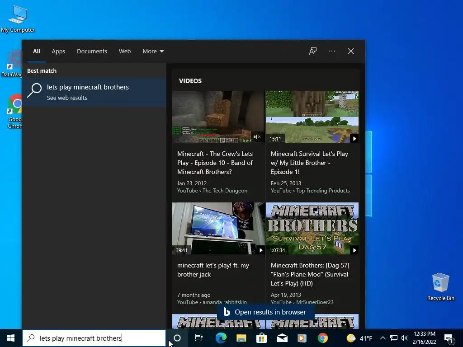Unmute the previewing video via speaker icon

[x=257, y=136]
